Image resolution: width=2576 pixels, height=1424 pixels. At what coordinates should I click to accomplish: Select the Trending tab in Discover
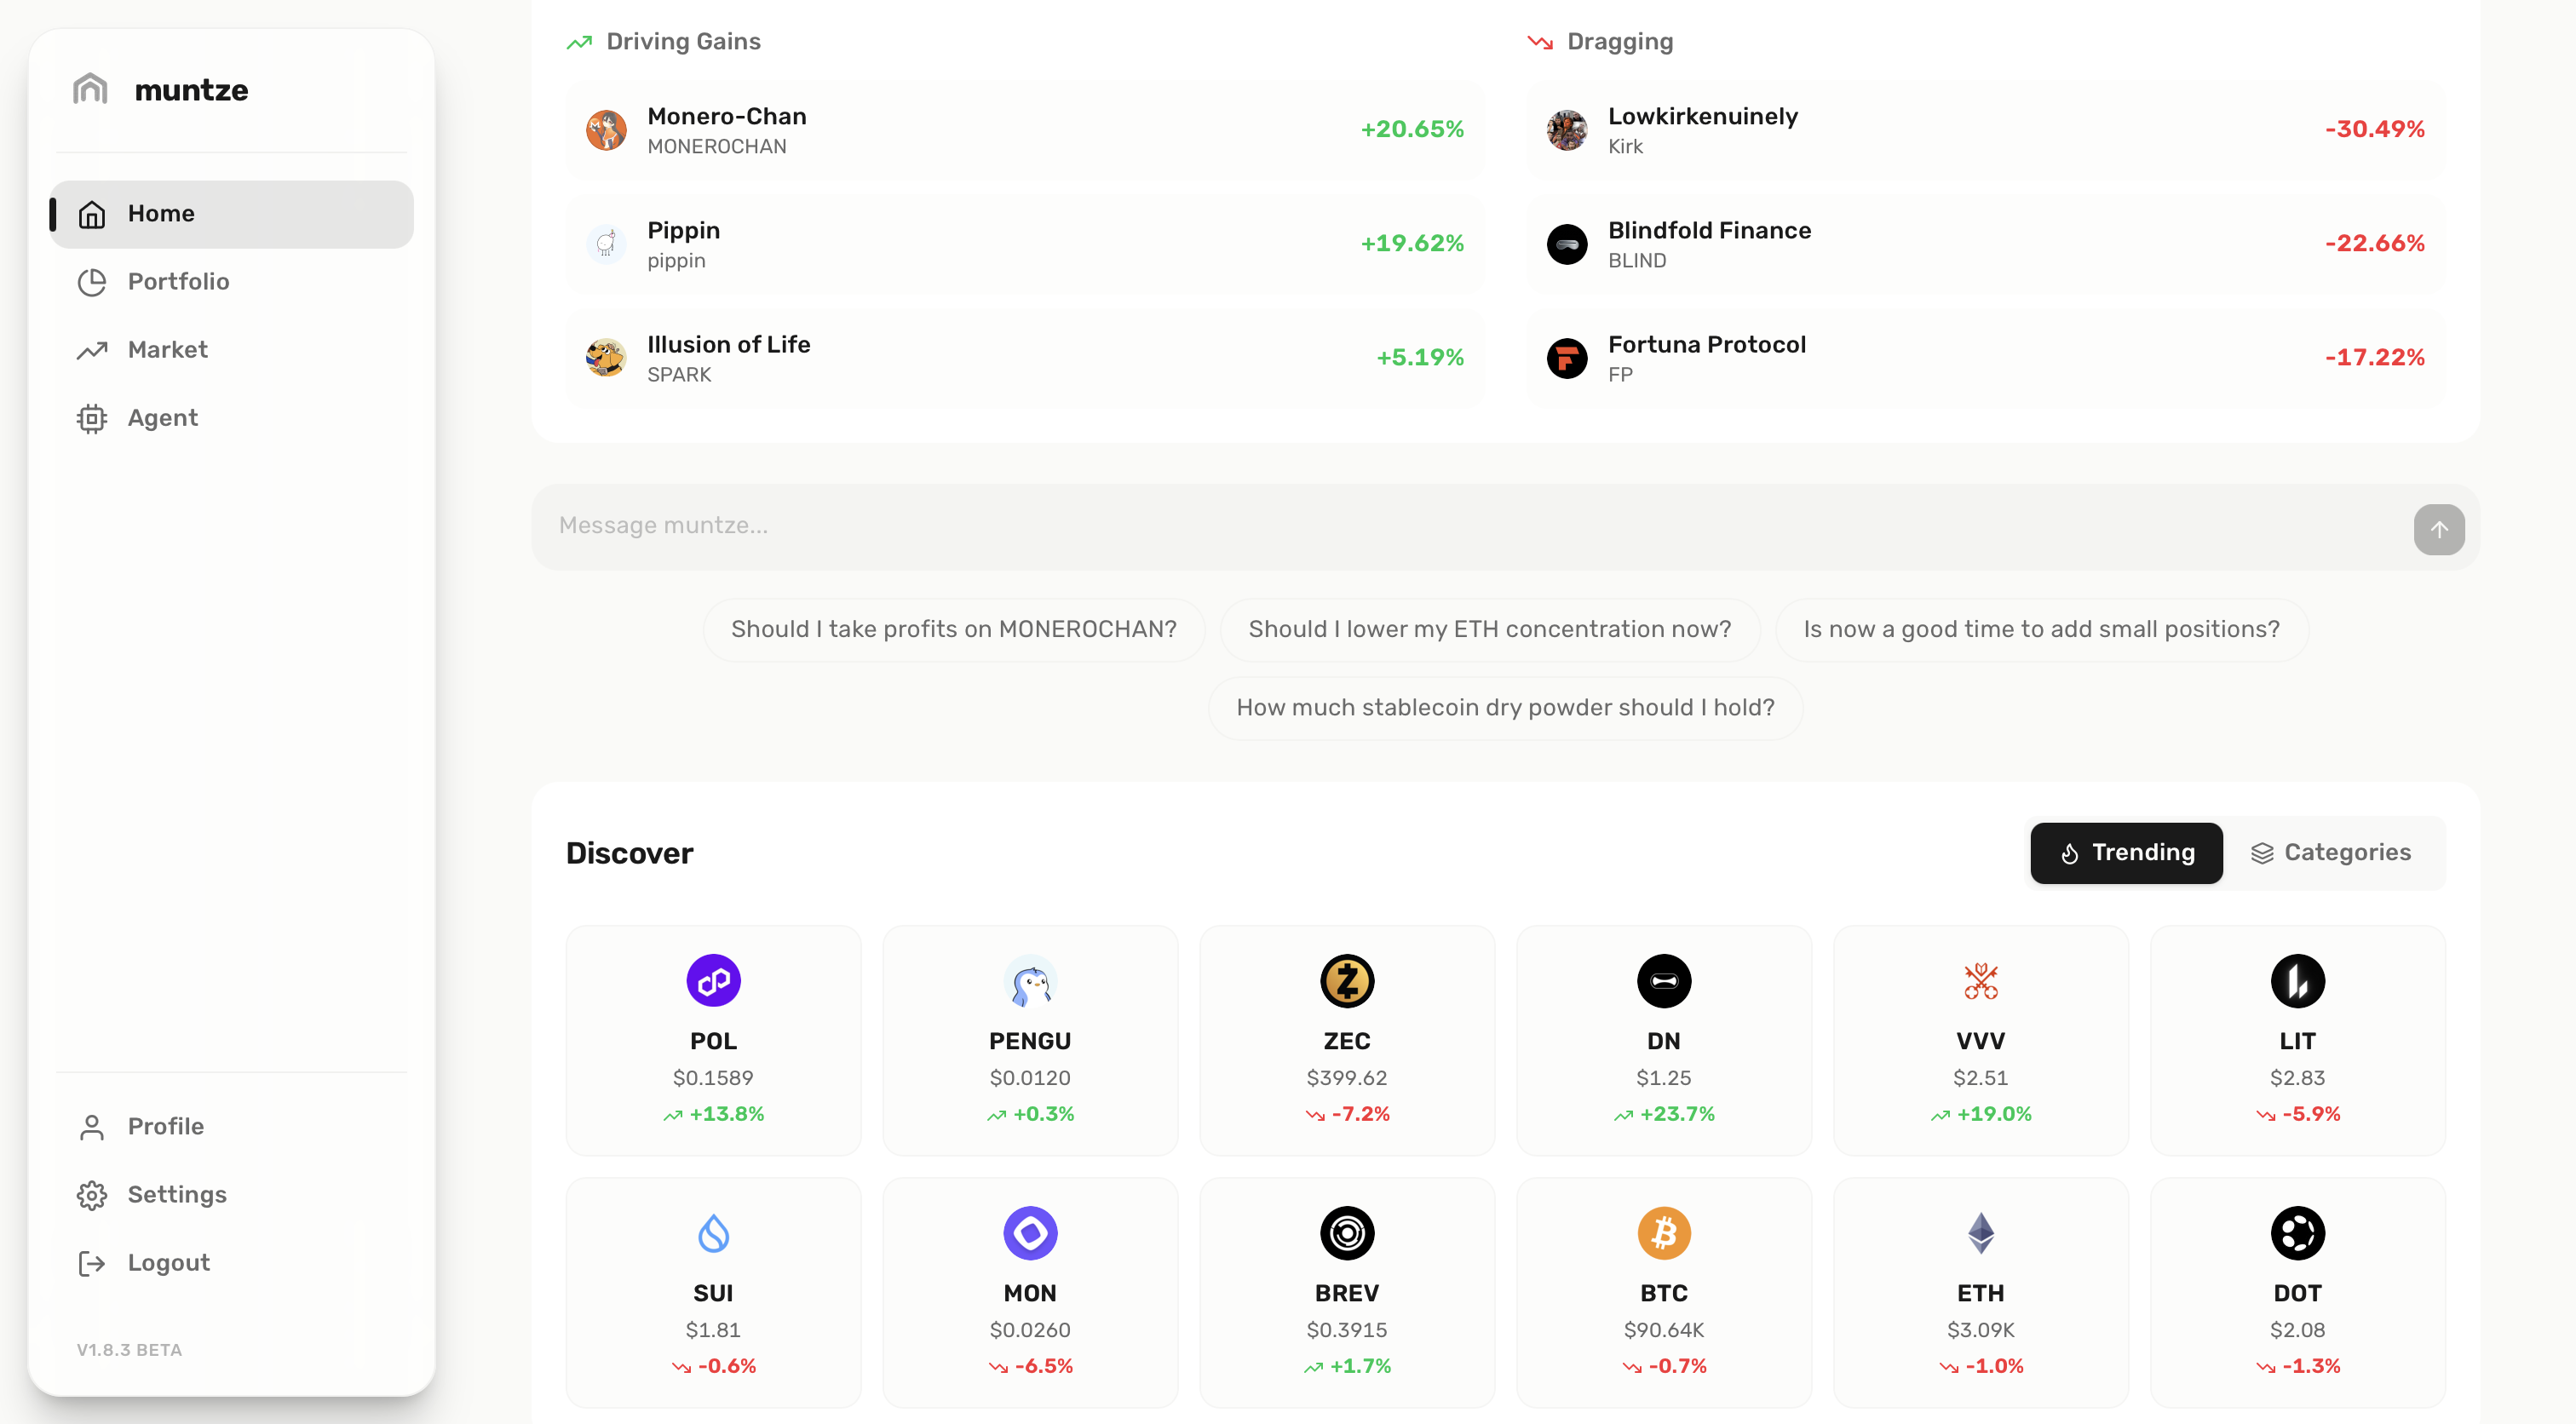click(2126, 853)
